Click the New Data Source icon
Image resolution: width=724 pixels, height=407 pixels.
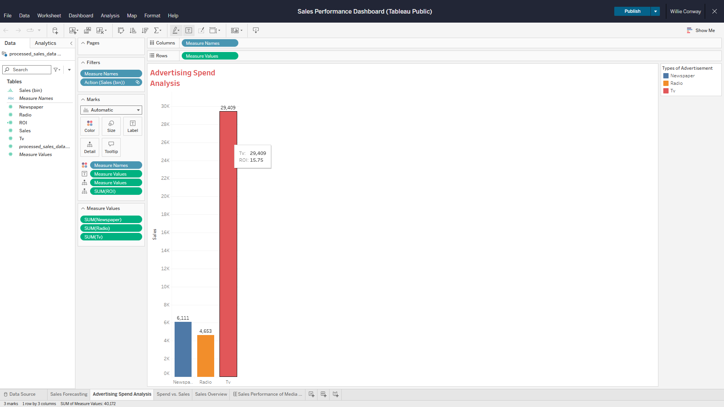pyautogui.click(x=55, y=31)
